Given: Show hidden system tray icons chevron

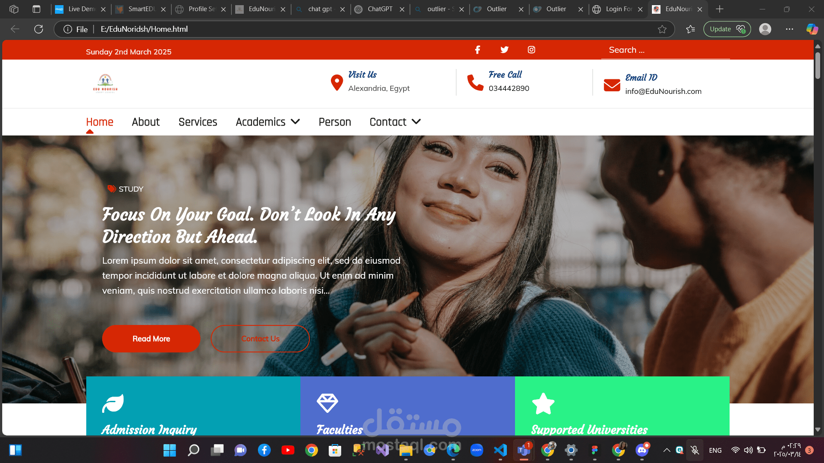Looking at the screenshot, I should 666,450.
